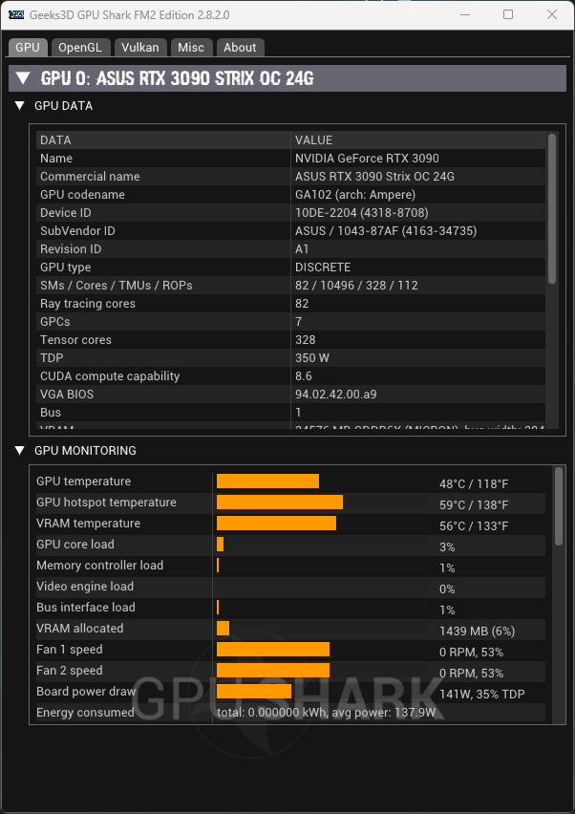
Task: Collapse the GPU MONITORING section triangle
Action: click(x=20, y=451)
